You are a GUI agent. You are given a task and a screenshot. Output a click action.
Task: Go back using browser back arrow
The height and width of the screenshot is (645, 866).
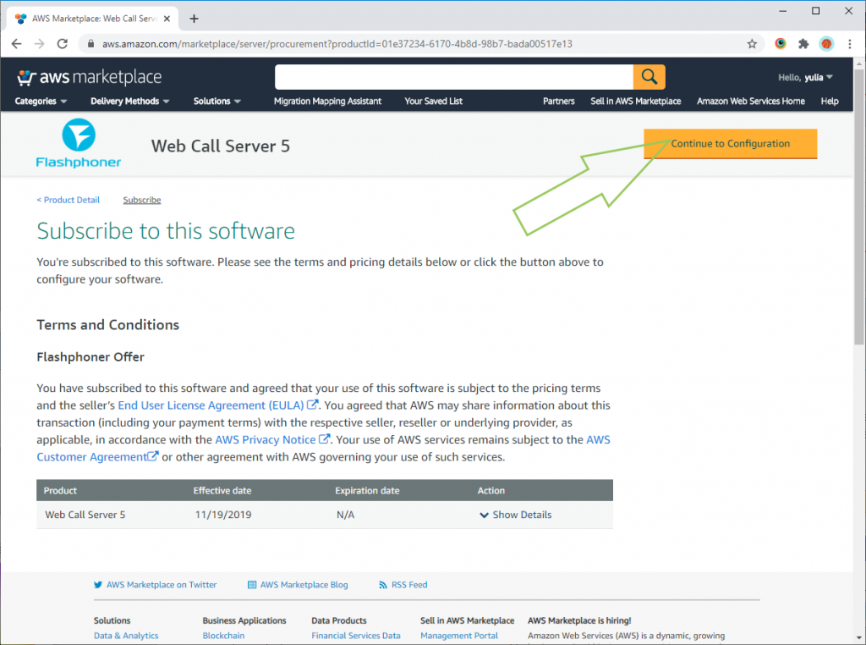17,44
